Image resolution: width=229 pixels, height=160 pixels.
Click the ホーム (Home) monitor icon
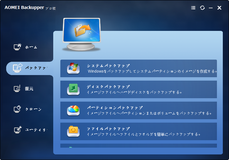pos(18,47)
